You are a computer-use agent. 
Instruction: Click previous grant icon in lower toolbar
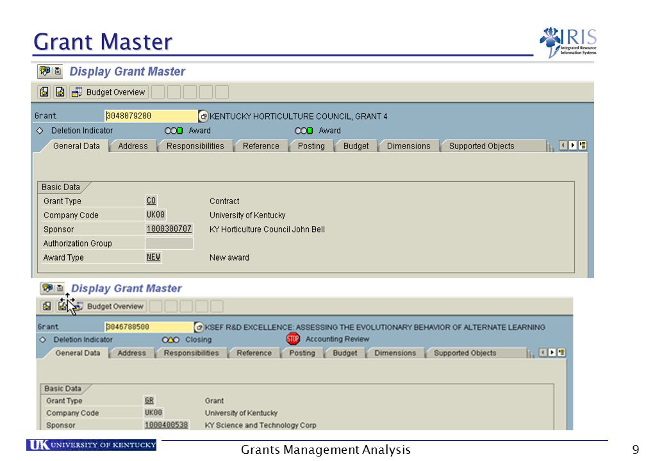[x=47, y=306]
